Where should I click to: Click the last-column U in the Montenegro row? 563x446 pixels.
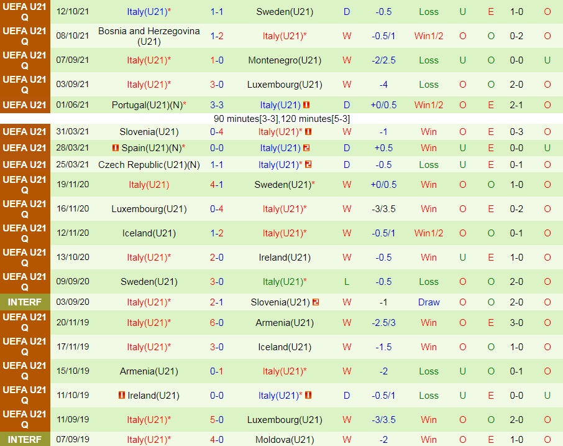point(547,60)
